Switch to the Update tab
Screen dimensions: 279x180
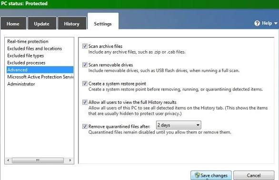[x=42, y=23]
